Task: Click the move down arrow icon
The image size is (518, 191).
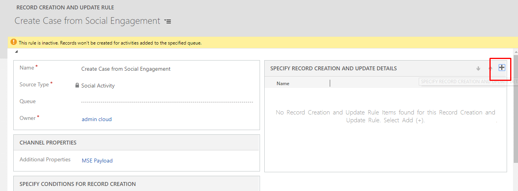Action: (478, 68)
